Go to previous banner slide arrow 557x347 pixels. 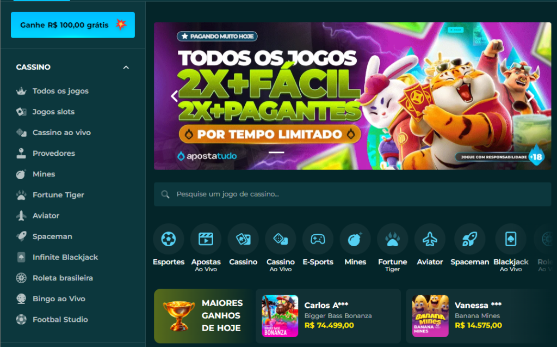point(174,96)
